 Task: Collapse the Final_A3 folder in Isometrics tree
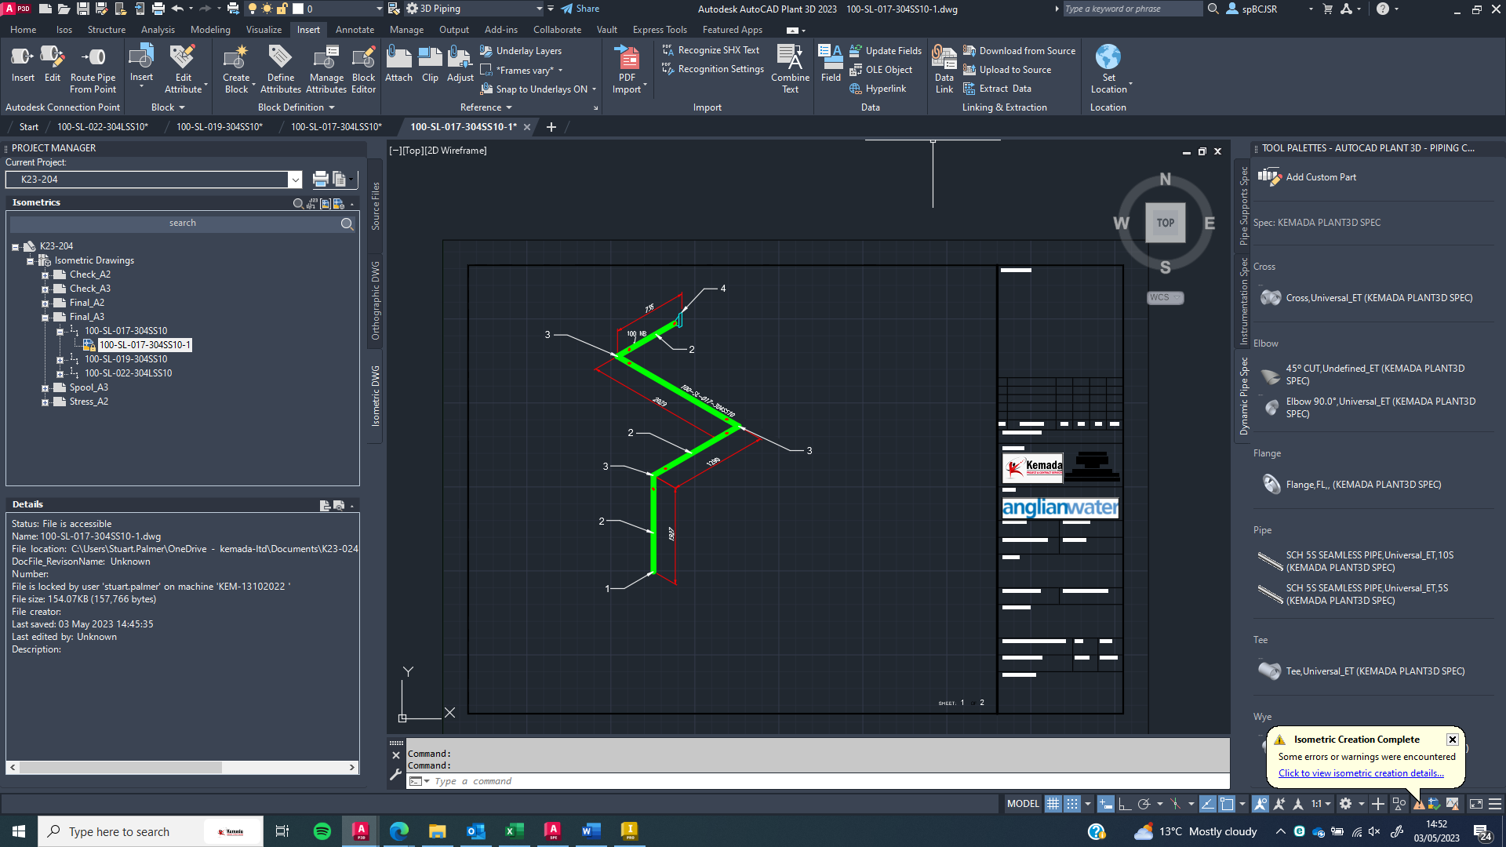click(x=45, y=317)
